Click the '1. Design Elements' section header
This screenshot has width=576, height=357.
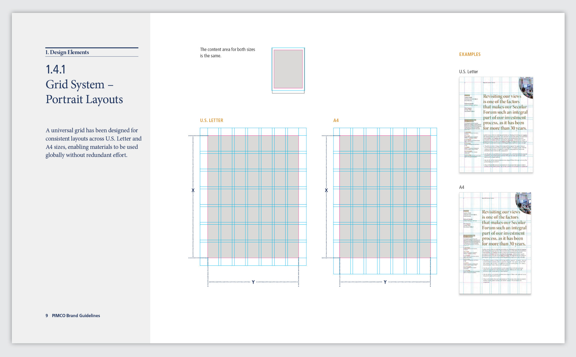tap(67, 52)
